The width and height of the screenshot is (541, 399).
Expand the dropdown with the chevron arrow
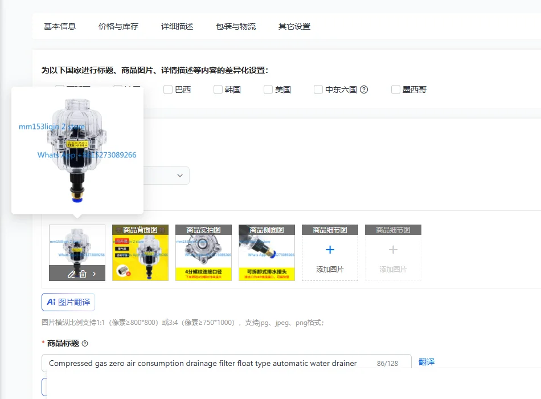click(x=180, y=176)
